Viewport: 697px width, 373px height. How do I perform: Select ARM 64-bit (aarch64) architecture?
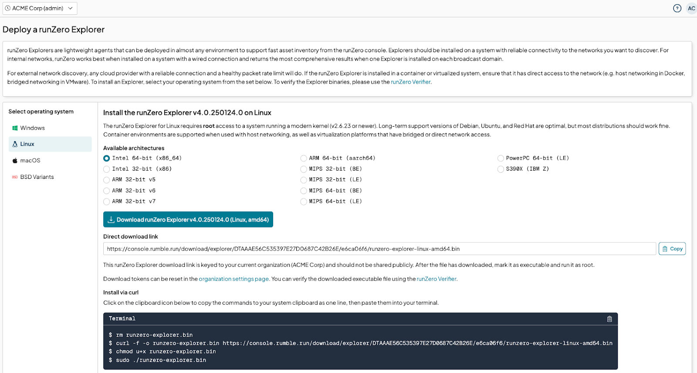(x=304, y=158)
